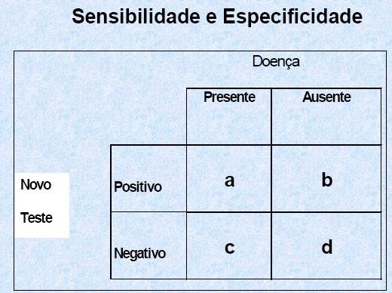Image resolution: width=392 pixels, height=293 pixels.
Task: Click the 'Ausente' column header cell
Action: pos(326,116)
